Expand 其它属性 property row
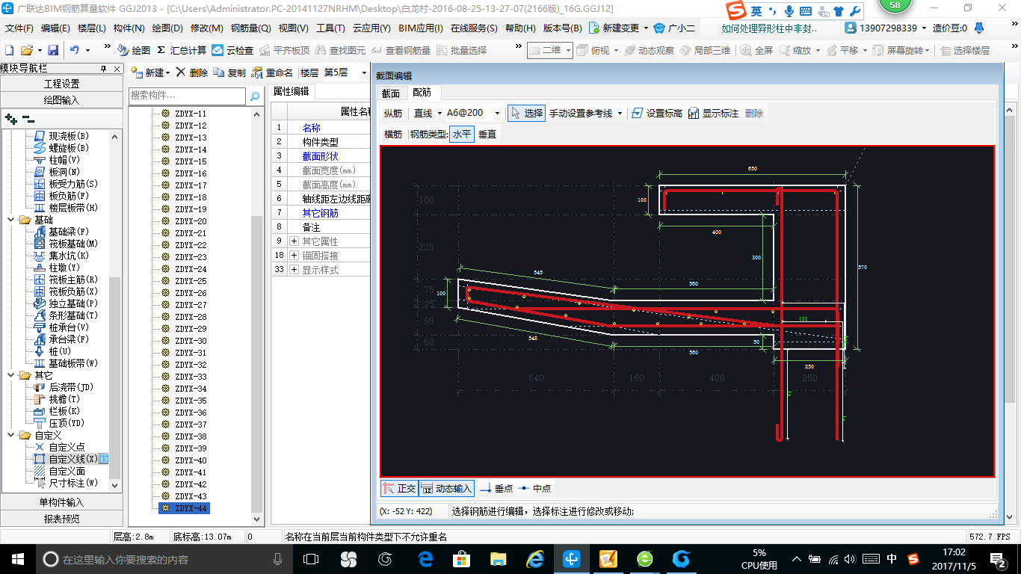The image size is (1021, 574). (x=294, y=241)
